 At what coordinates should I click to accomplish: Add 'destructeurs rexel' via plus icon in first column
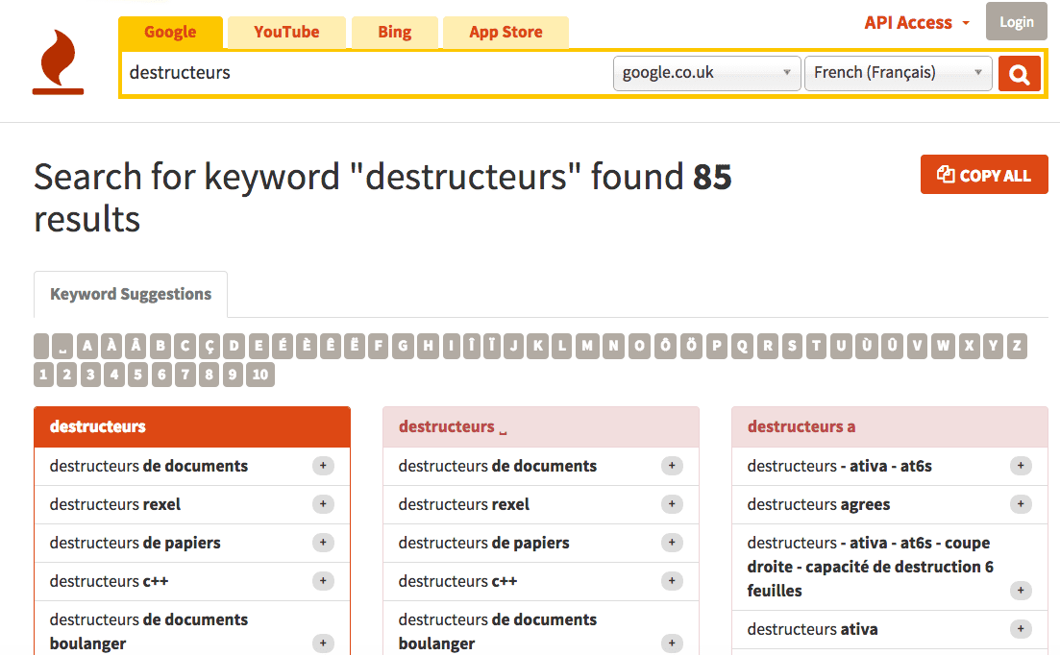[x=323, y=504]
